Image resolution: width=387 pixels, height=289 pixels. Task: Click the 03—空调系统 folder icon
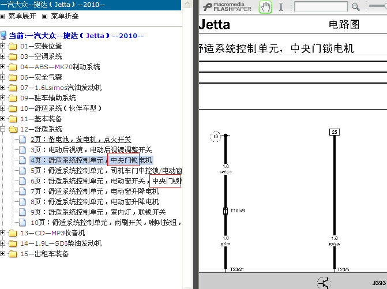point(13,57)
